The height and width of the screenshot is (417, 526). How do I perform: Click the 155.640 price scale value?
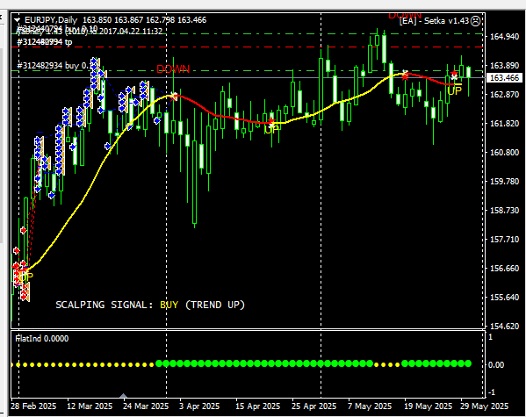pos(504,298)
